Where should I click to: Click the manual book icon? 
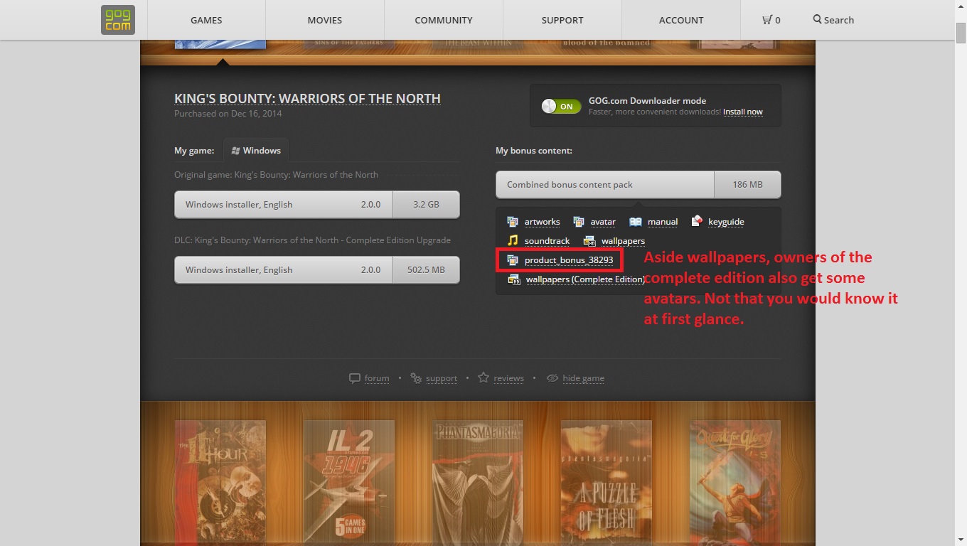point(636,222)
